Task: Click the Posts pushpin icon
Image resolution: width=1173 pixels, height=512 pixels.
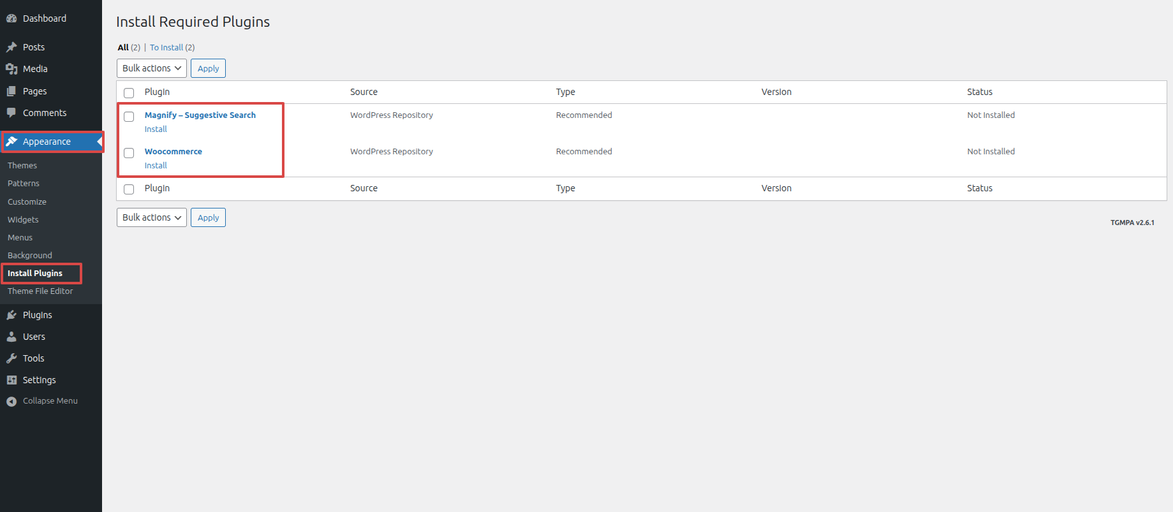Action: pyautogui.click(x=11, y=47)
